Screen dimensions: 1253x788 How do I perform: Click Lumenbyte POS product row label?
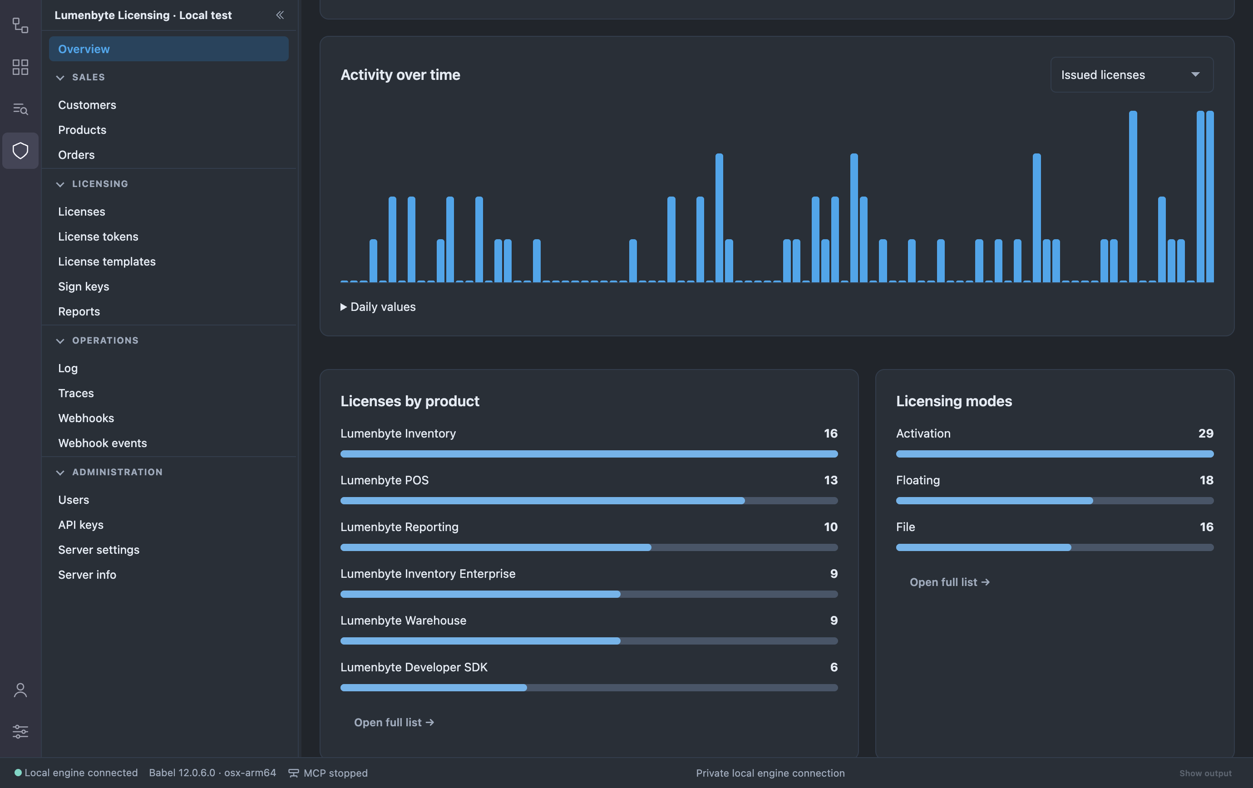pyautogui.click(x=385, y=481)
